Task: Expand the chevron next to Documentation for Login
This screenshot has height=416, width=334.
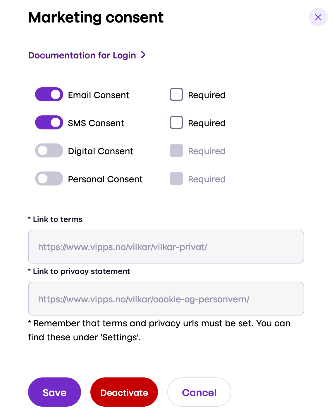Action: (x=143, y=55)
